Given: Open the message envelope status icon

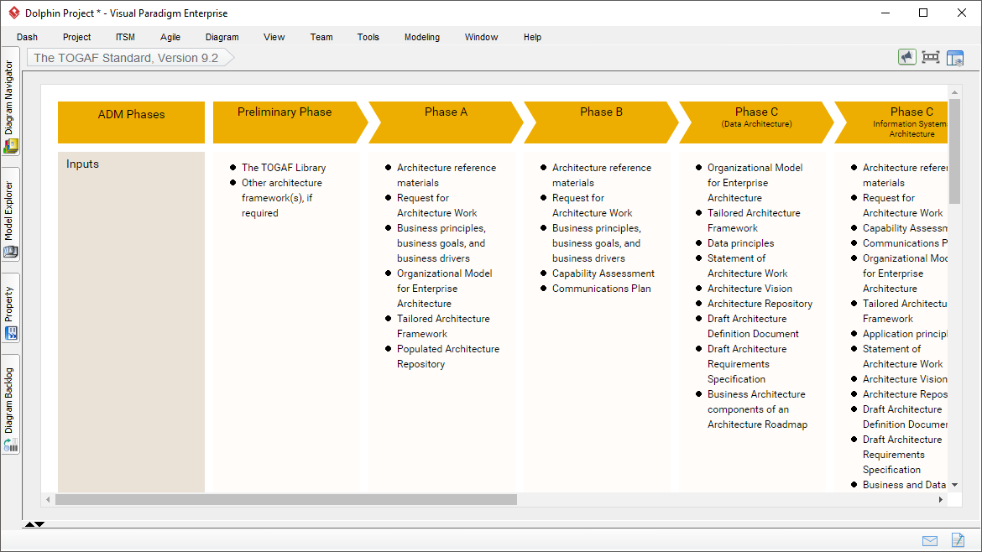Looking at the screenshot, I should 930,541.
